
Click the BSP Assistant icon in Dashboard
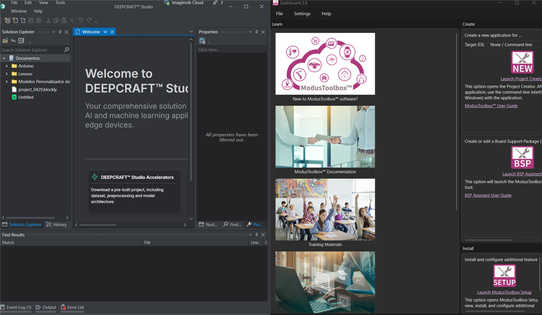click(522, 157)
